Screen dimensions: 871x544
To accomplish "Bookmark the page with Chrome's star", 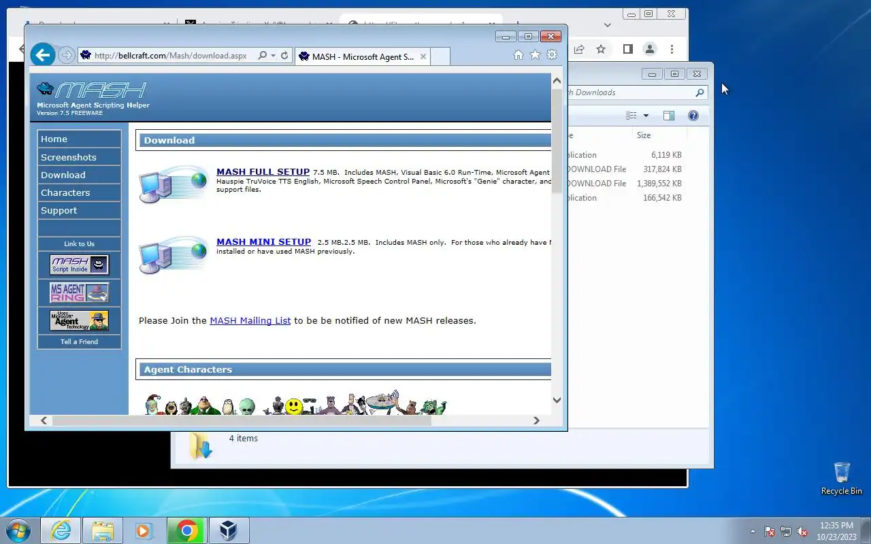I will click(x=601, y=49).
